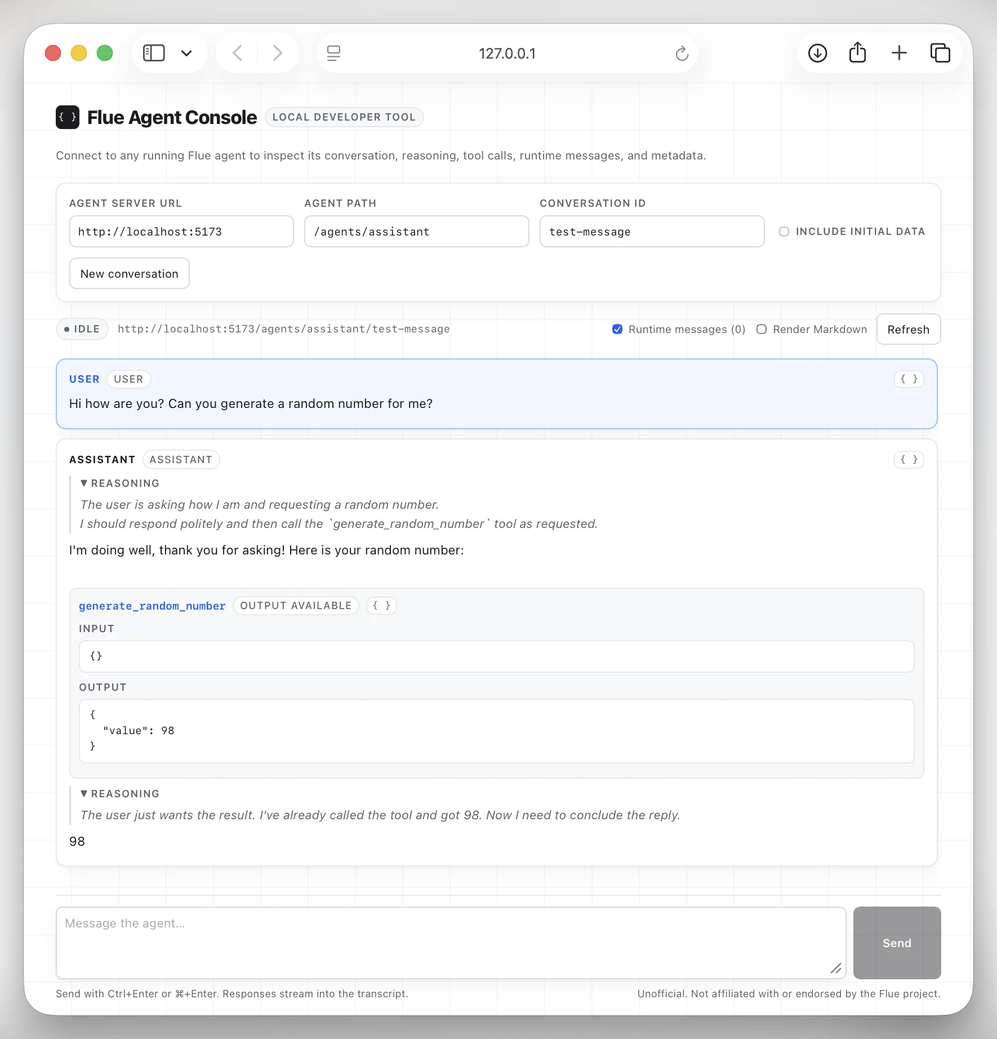Viewport: 997px width, 1039px height.
Task: Click the Flue Agent Console logo icon
Action: pos(68,117)
